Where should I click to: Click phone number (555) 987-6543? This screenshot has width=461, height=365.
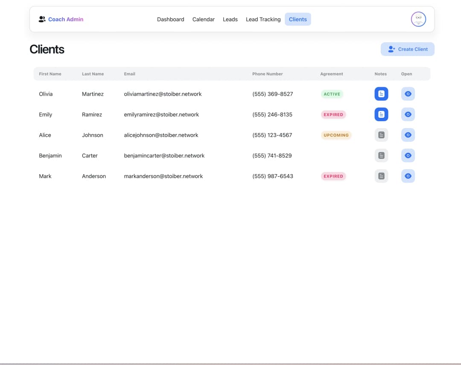[x=272, y=176]
